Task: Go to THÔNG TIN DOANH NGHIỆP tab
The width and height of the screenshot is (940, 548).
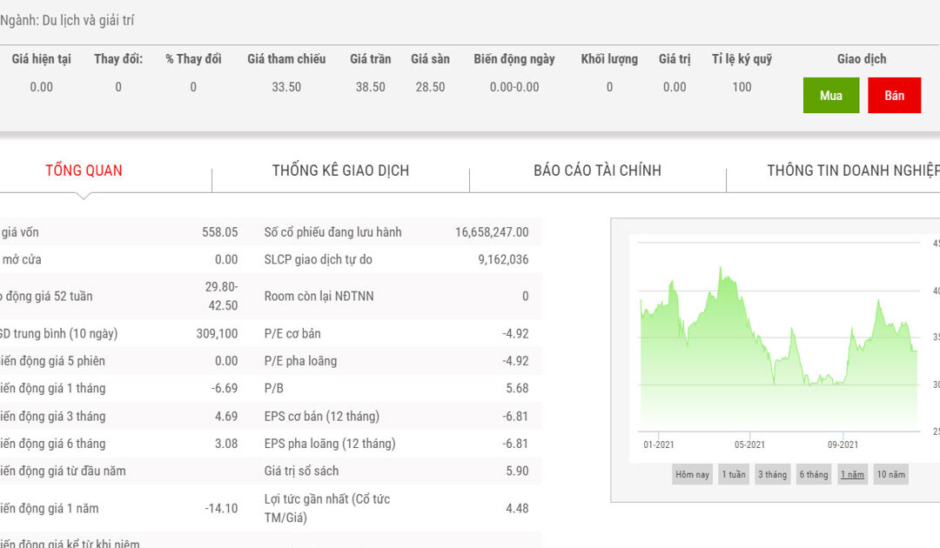Action: pos(853,170)
